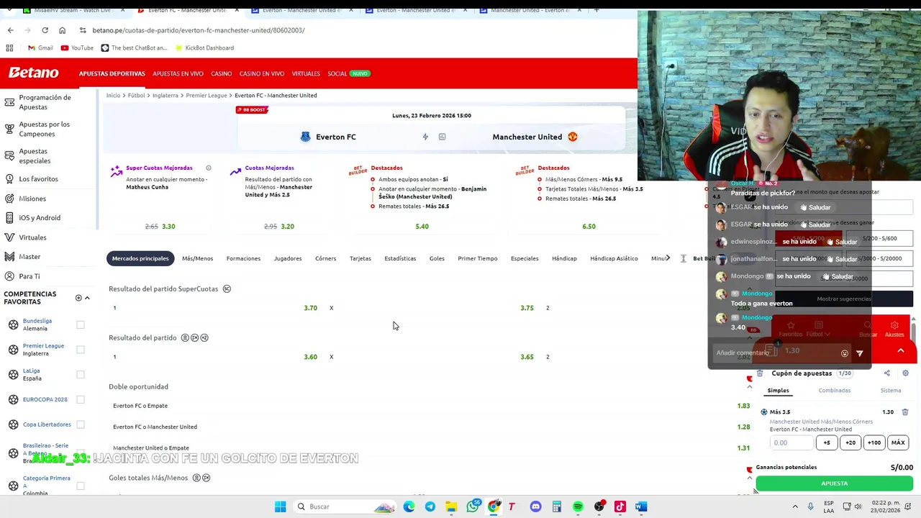Click the Windows taskbar search box
Image resolution: width=921 pixels, height=518 pixels.
(x=345, y=506)
